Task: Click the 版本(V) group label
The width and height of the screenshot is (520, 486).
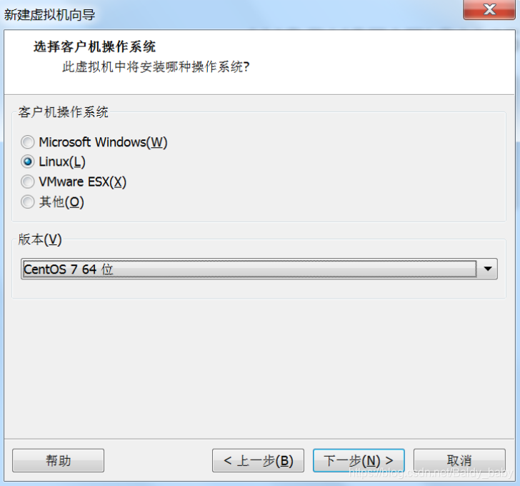Action: click(x=40, y=239)
